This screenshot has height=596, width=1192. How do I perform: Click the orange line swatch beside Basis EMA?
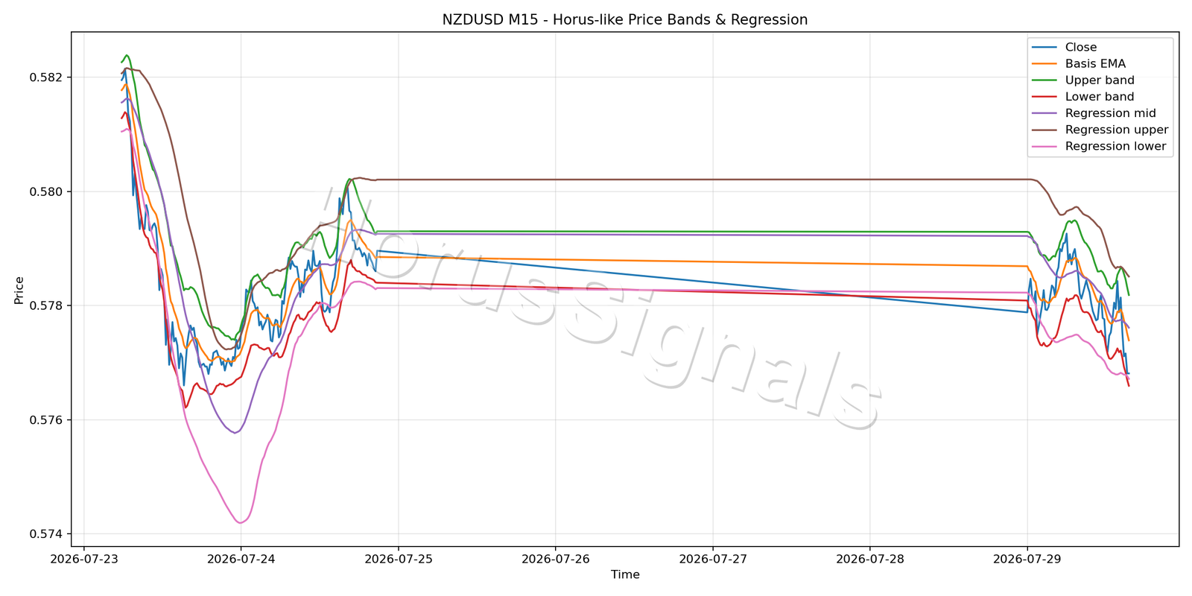tap(1044, 64)
